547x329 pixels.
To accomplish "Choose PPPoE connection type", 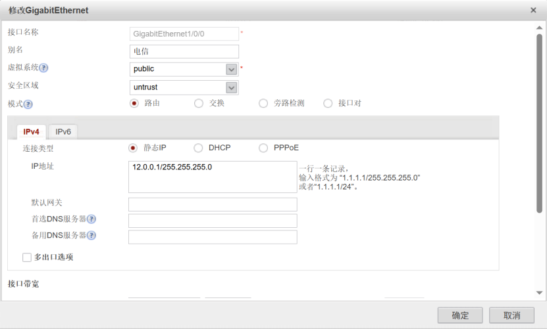I will (263, 148).
